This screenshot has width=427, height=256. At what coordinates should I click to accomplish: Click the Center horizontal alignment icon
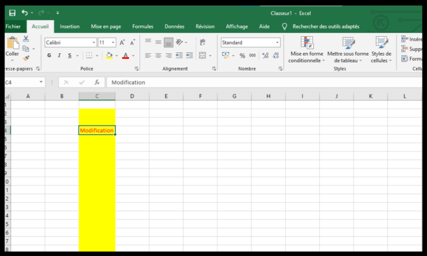tap(158, 56)
